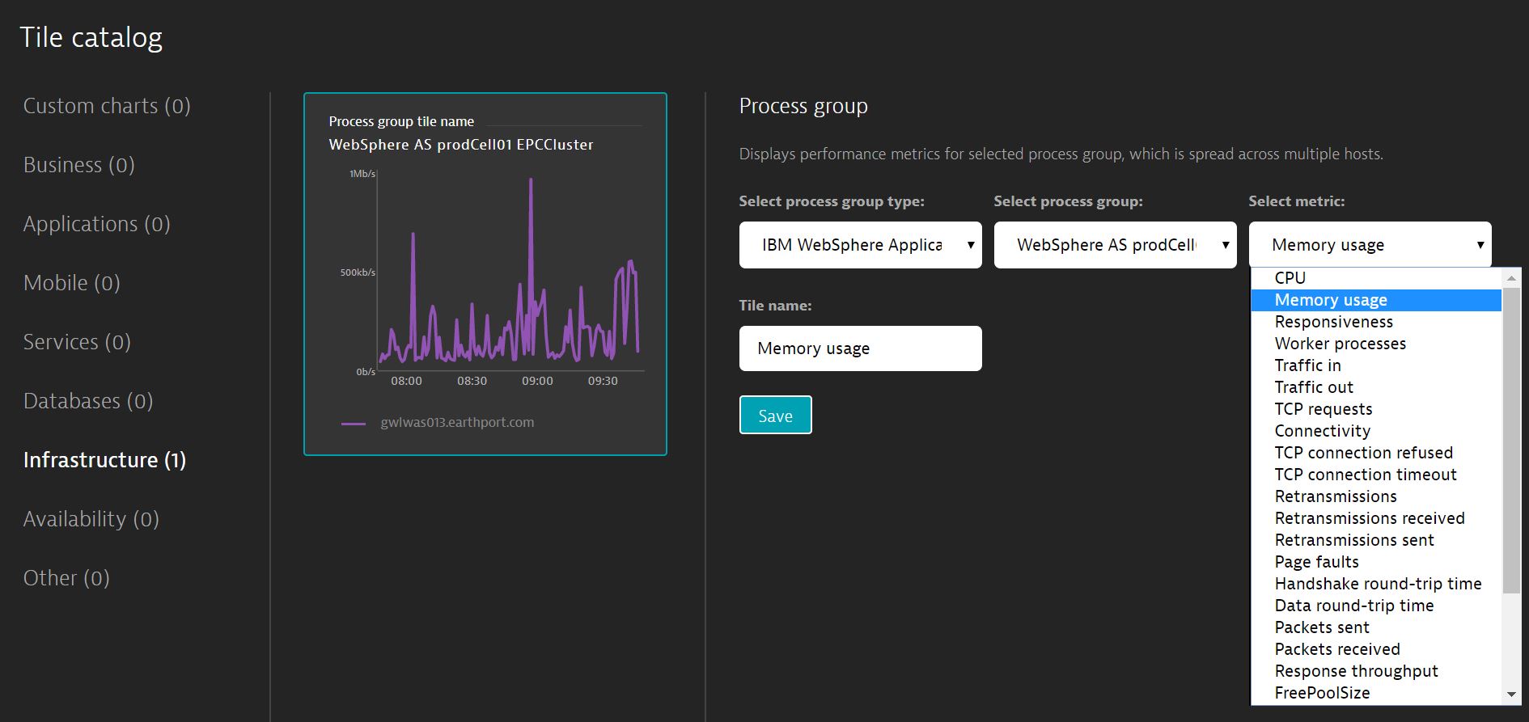Select TCP connection refused option
1529x722 pixels.
(x=1363, y=453)
